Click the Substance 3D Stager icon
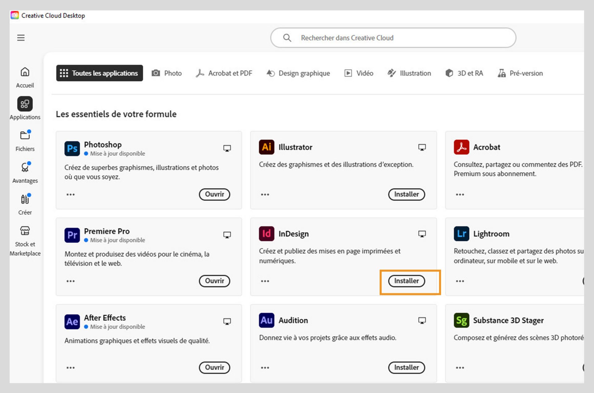The image size is (594, 393). (x=461, y=320)
